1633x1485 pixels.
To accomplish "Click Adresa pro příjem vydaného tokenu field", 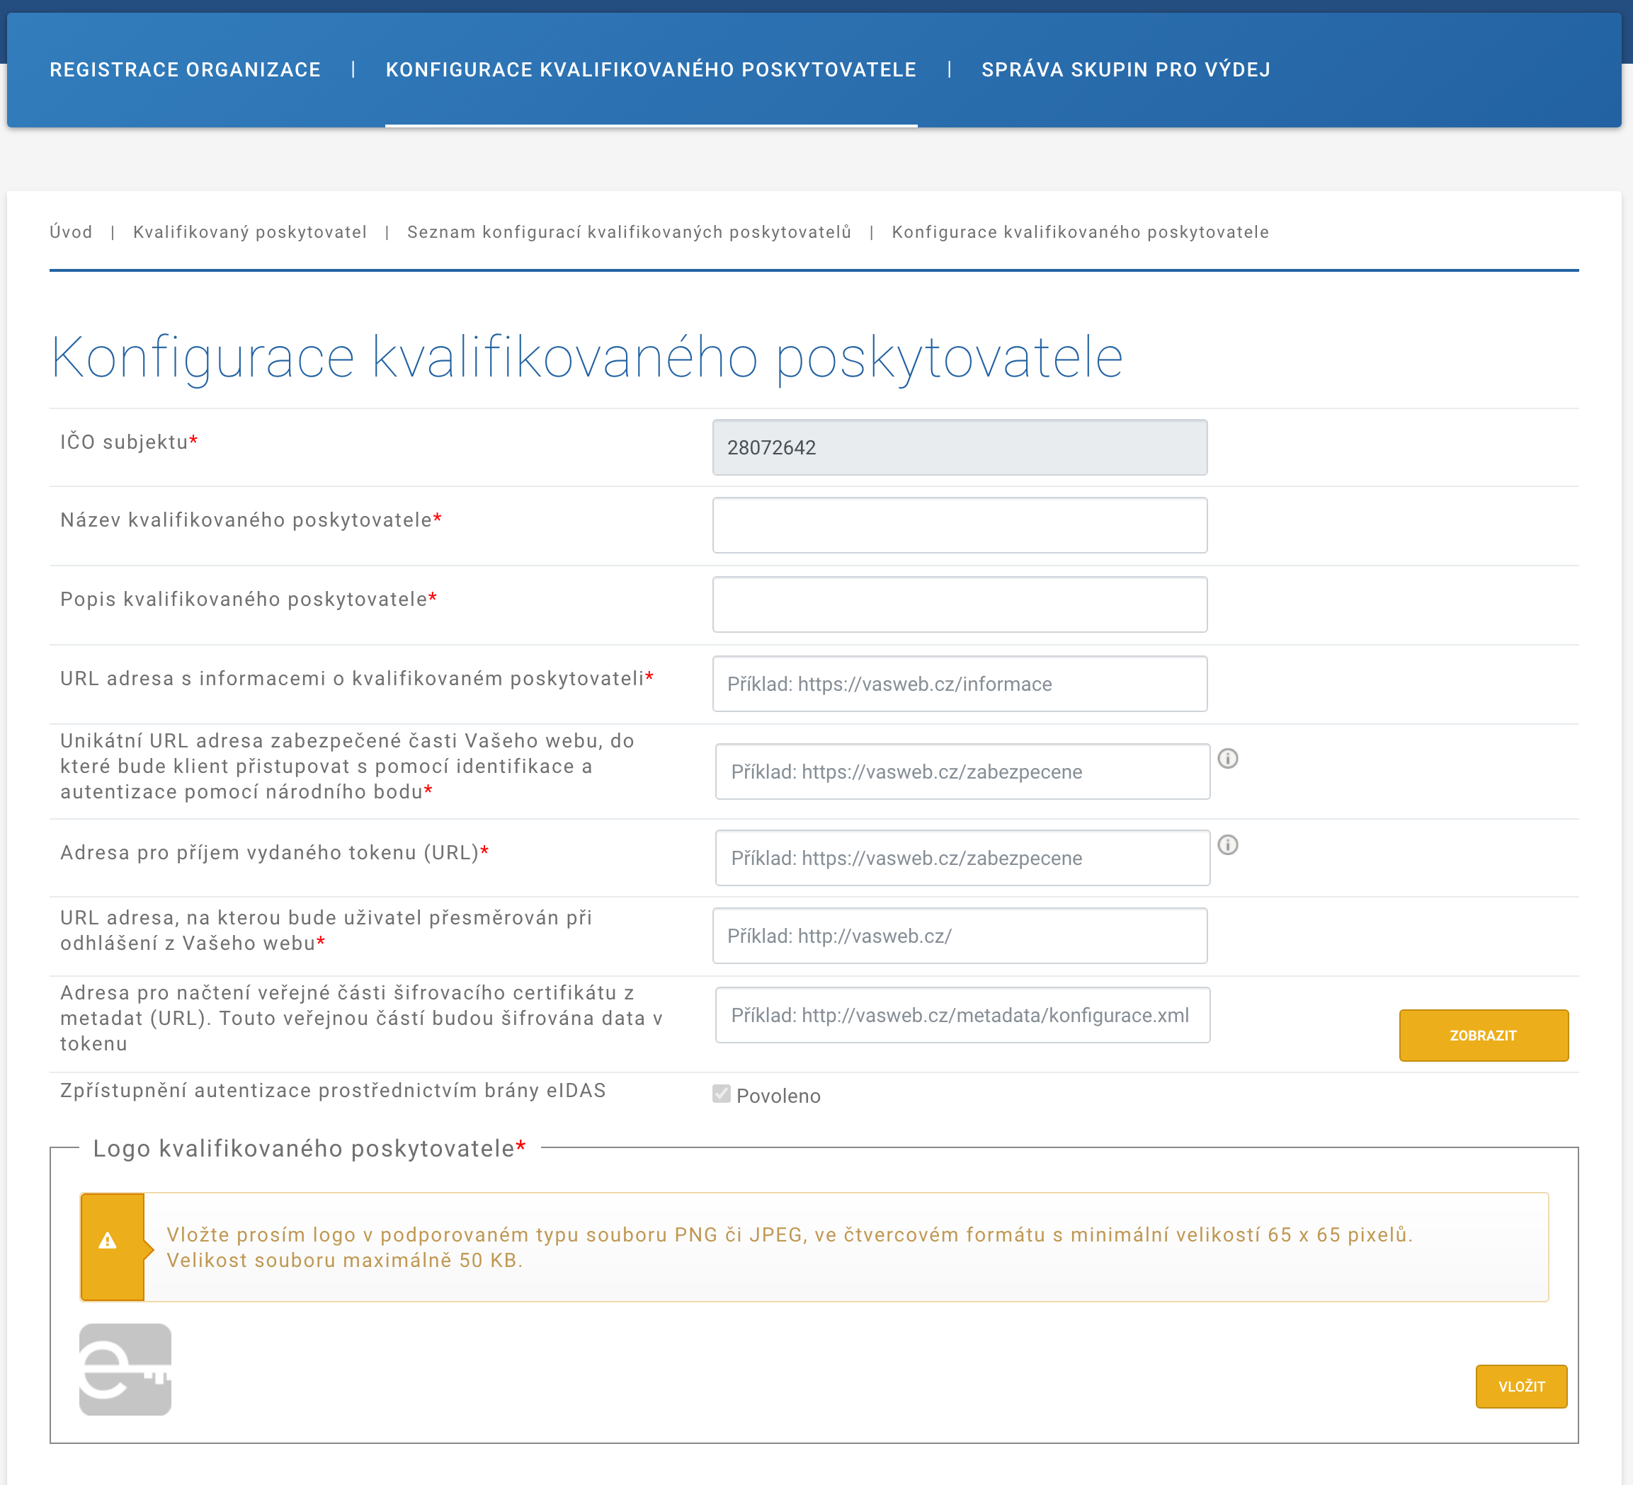I will coord(962,859).
